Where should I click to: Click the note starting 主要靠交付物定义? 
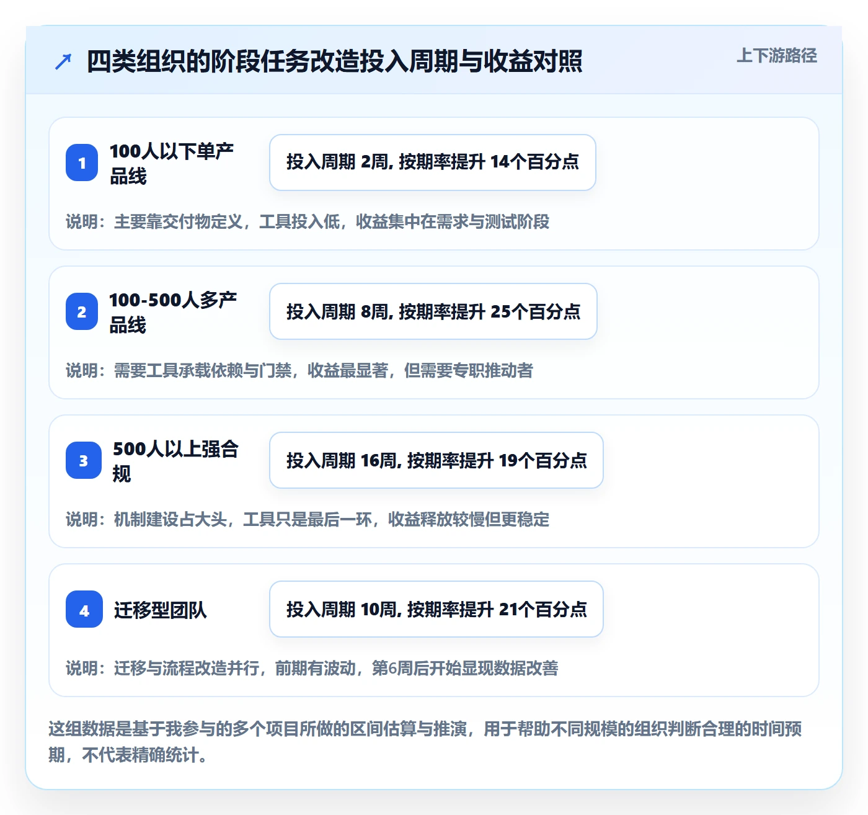[308, 221]
